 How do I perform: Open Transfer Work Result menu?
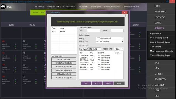(x=131, y=7)
